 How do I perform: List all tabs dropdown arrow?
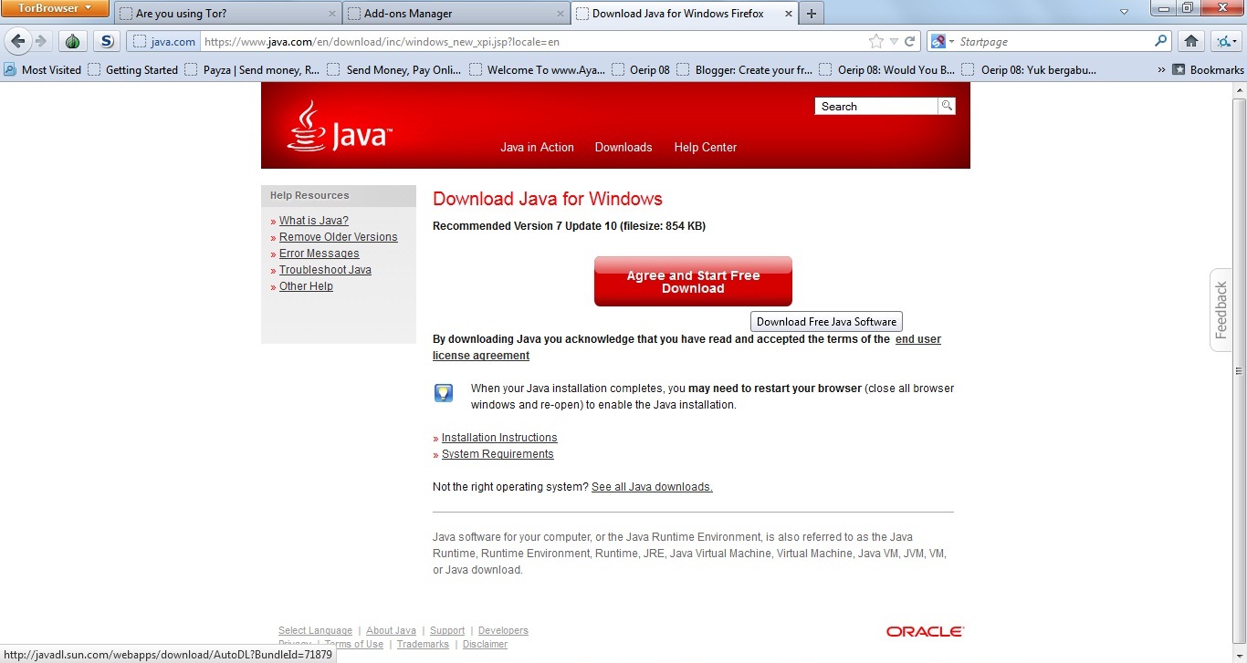click(1125, 12)
